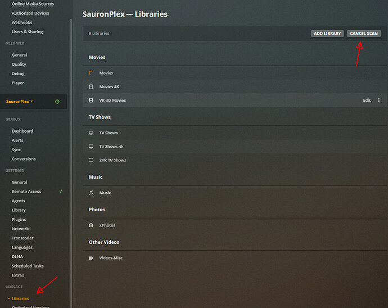Open the Library settings page

click(19, 210)
